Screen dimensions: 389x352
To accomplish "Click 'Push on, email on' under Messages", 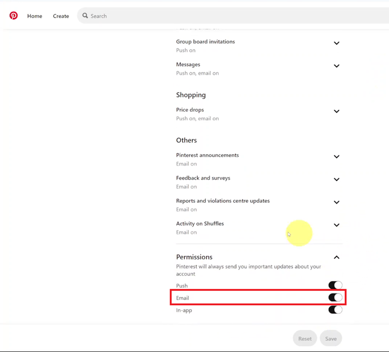I will 198,73.
